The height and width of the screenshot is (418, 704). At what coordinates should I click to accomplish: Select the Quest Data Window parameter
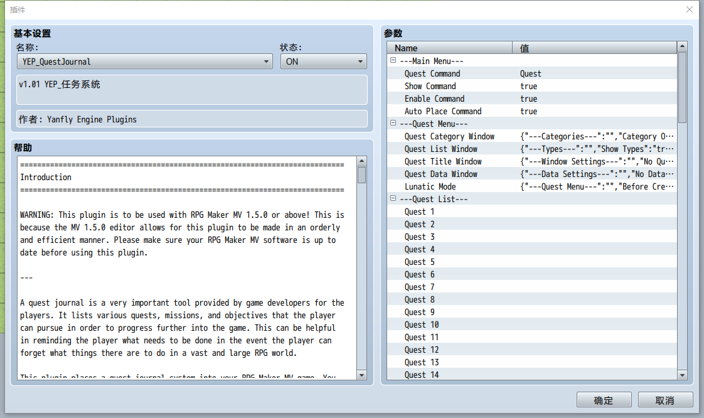[532, 174]
